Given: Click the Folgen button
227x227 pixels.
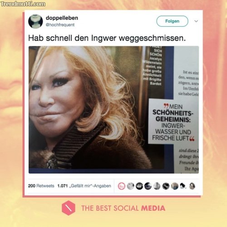Looking at the screenshot, I should pos(172,21).
